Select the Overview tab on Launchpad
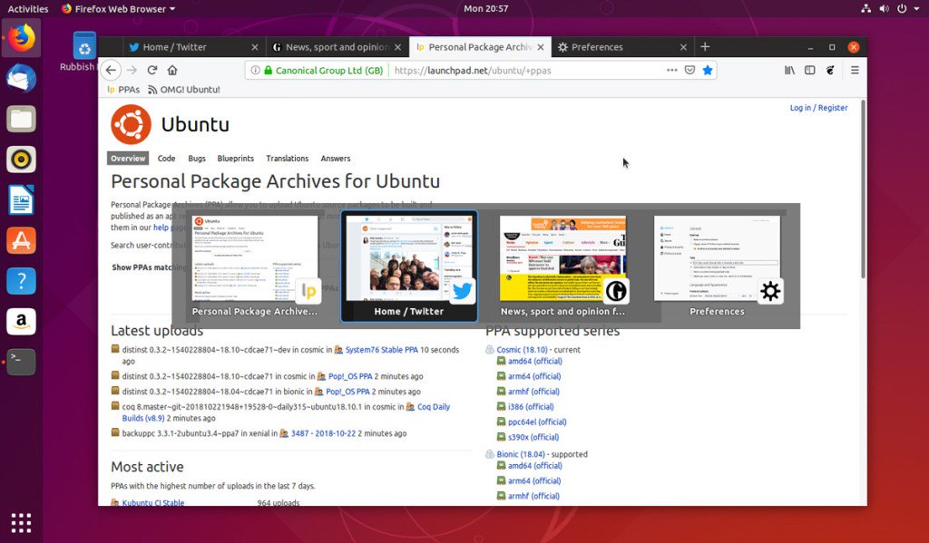The image size is (929, 543). (x=127, y=158)
